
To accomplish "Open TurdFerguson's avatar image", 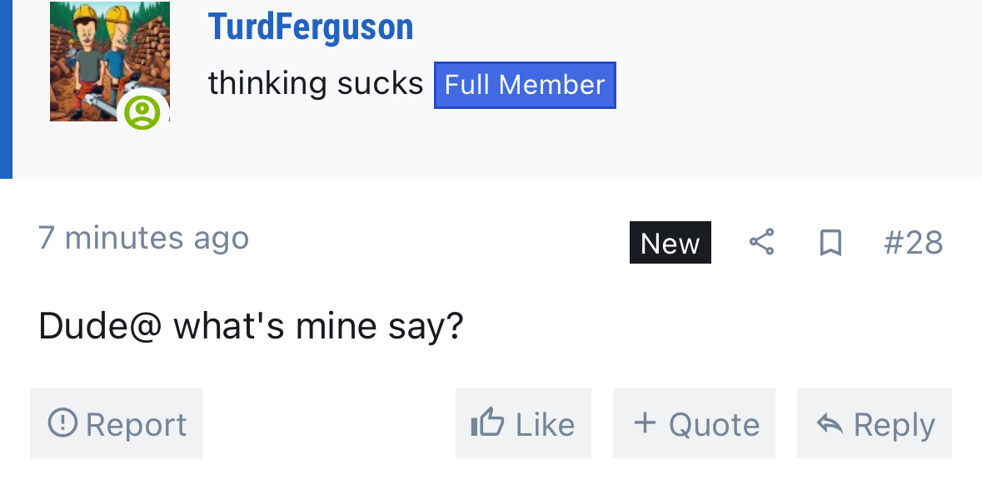I will [110, 62].
